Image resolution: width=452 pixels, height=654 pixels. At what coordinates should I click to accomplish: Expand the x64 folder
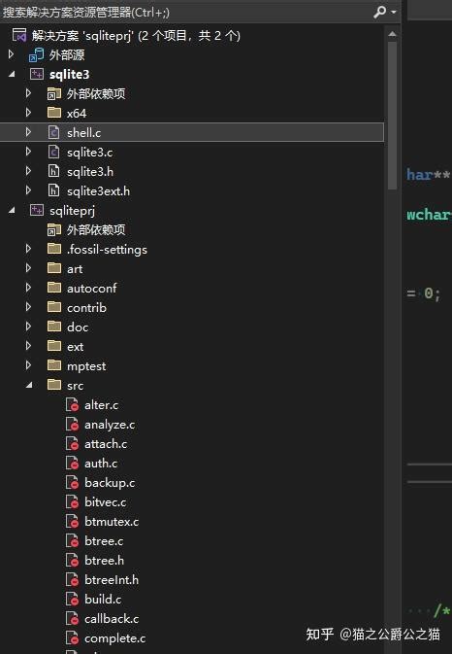tap(28, 113)
